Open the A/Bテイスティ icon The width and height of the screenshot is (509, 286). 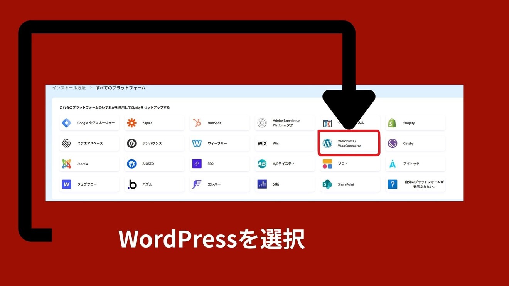tap(262, 164)
